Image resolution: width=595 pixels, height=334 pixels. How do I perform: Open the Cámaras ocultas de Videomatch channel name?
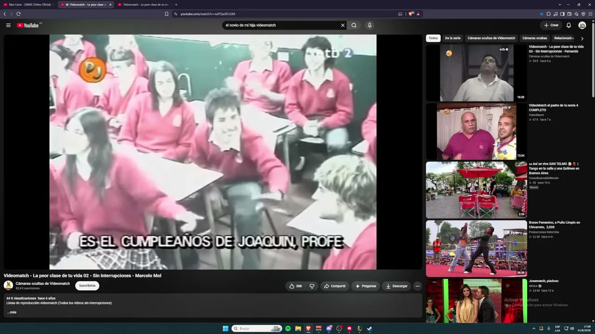pyautogui.click(x=43, y=283)
